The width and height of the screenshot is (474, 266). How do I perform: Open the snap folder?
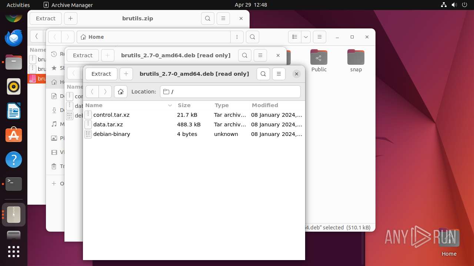356,61
